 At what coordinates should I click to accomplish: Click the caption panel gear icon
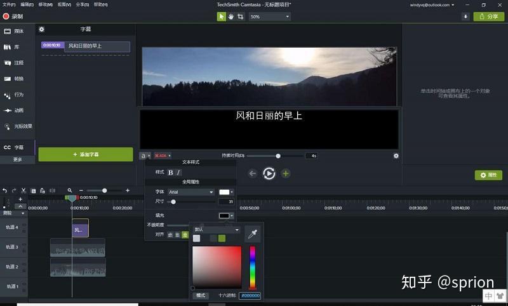click(x=42, y=29)
